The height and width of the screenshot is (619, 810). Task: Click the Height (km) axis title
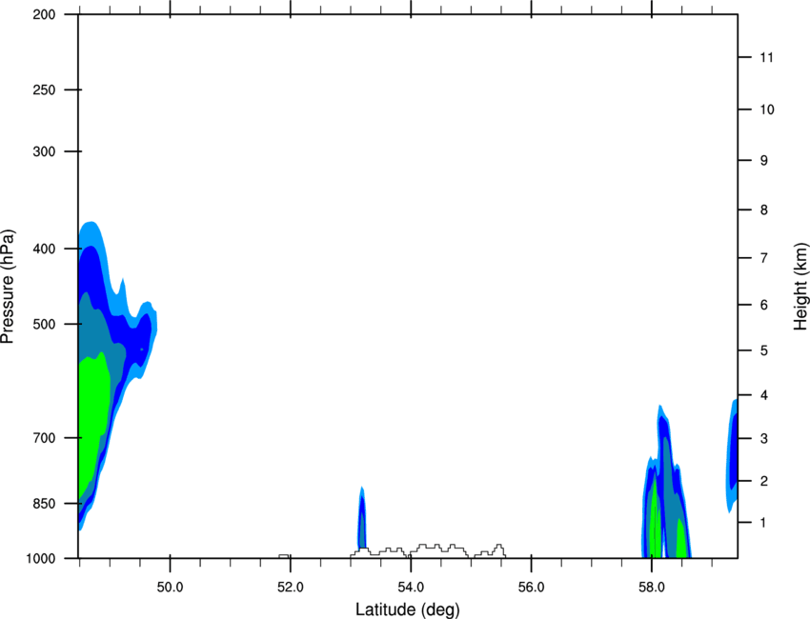[x=800, y=287]
